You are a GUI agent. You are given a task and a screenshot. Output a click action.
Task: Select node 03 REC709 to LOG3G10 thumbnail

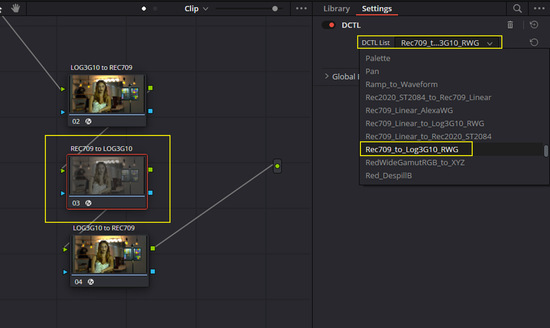coord(107,176)
